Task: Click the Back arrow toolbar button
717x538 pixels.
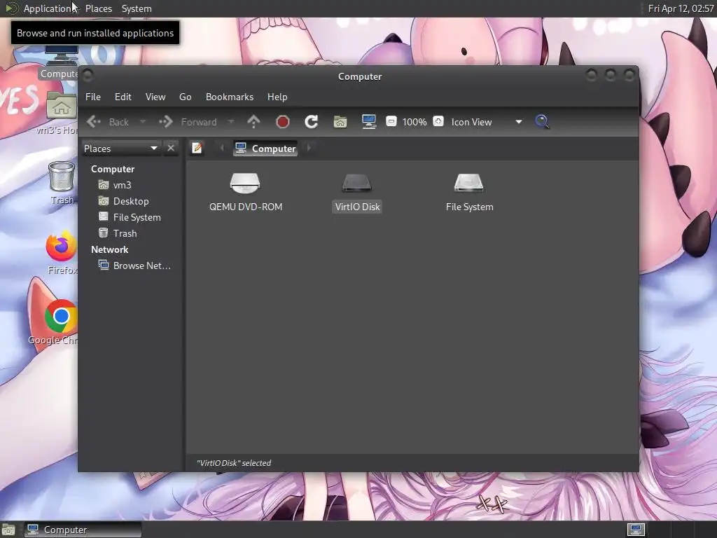Action: click(108, 122)
